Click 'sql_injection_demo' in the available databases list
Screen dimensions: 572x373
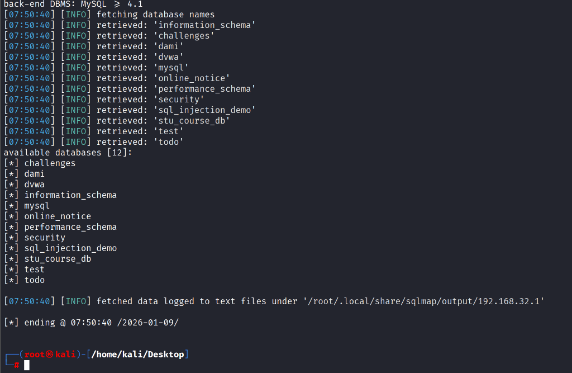70,248
